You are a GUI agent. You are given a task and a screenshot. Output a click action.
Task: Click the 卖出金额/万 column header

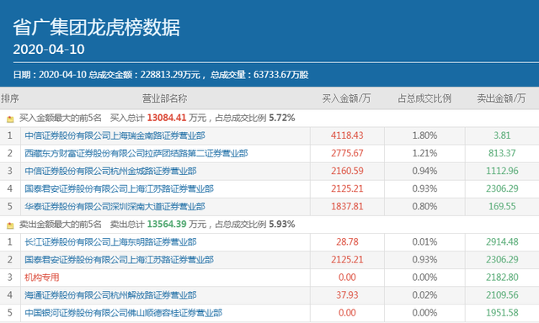click(501, 98)
